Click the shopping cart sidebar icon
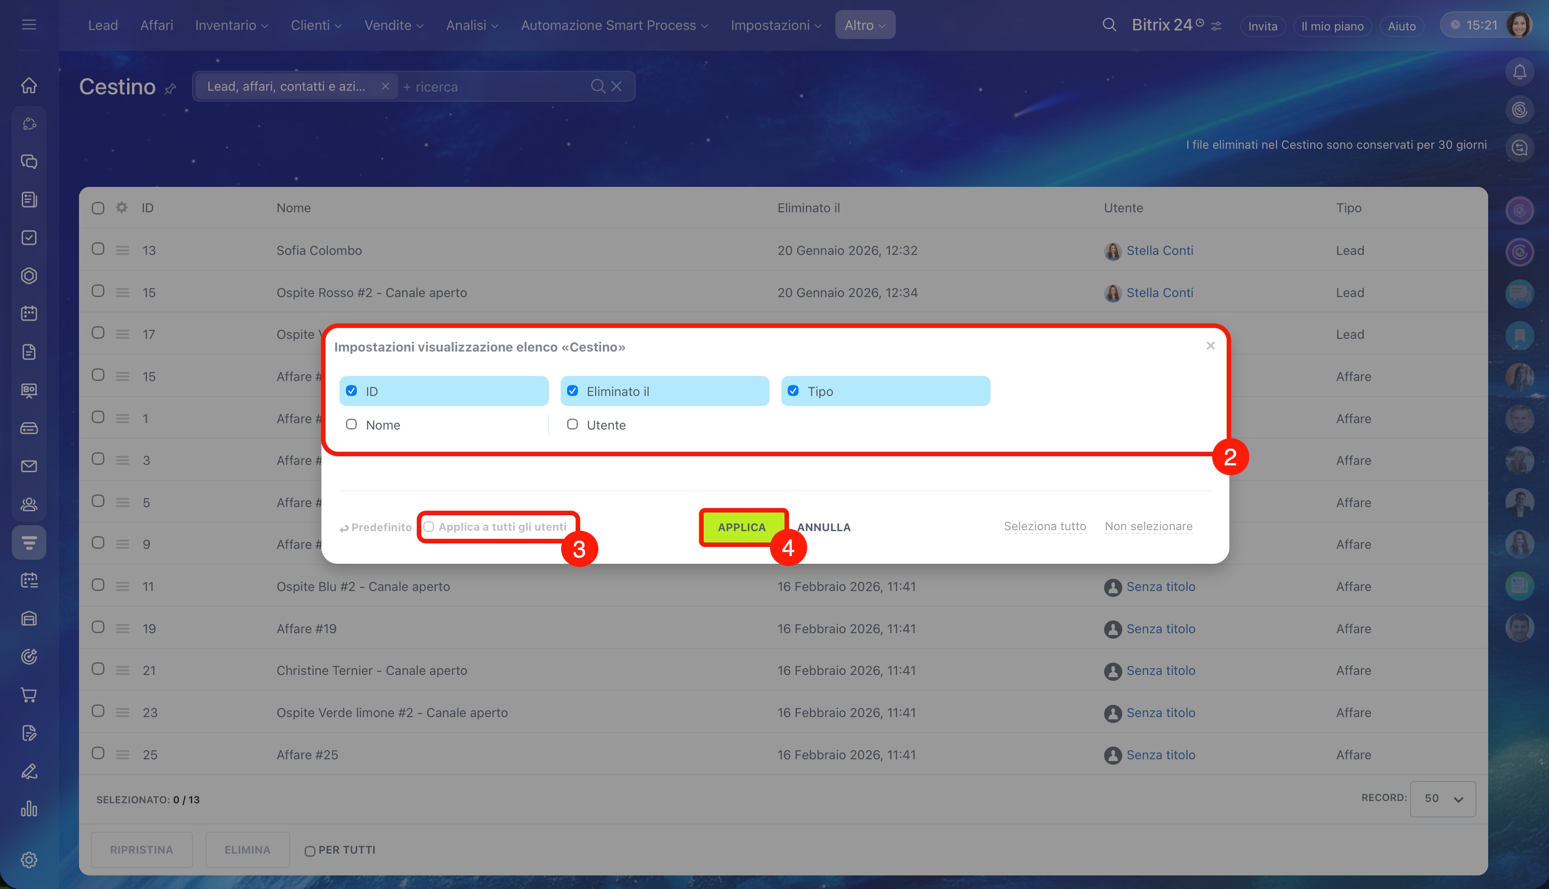Screen dimensions: 1549x889 tap(29, 695)
